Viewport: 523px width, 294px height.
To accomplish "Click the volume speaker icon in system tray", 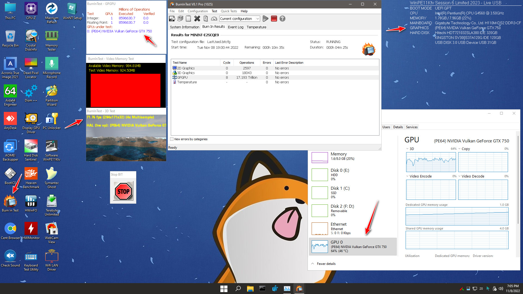I will (x=501, y=289).
